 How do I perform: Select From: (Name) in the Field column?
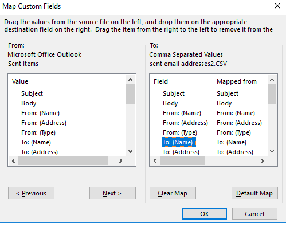point(182,113)
